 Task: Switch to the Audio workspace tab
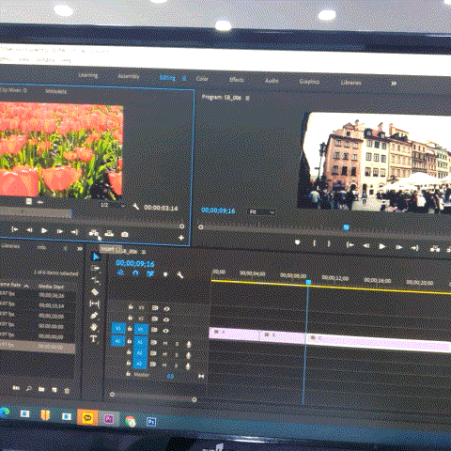[272, 81]
